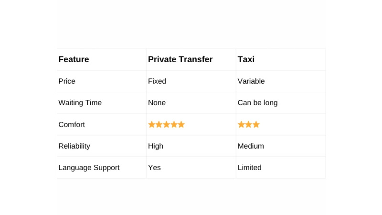This screenshot has height=215, width=382.
Task: Click the Reliability row label
Action: (x=74, y=146)
